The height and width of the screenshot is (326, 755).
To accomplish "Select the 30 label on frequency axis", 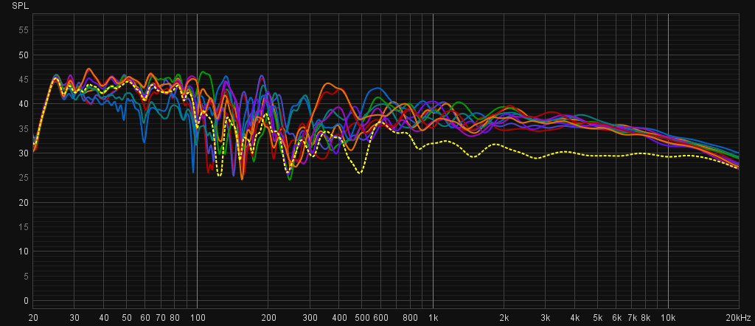I will (74, 318).
